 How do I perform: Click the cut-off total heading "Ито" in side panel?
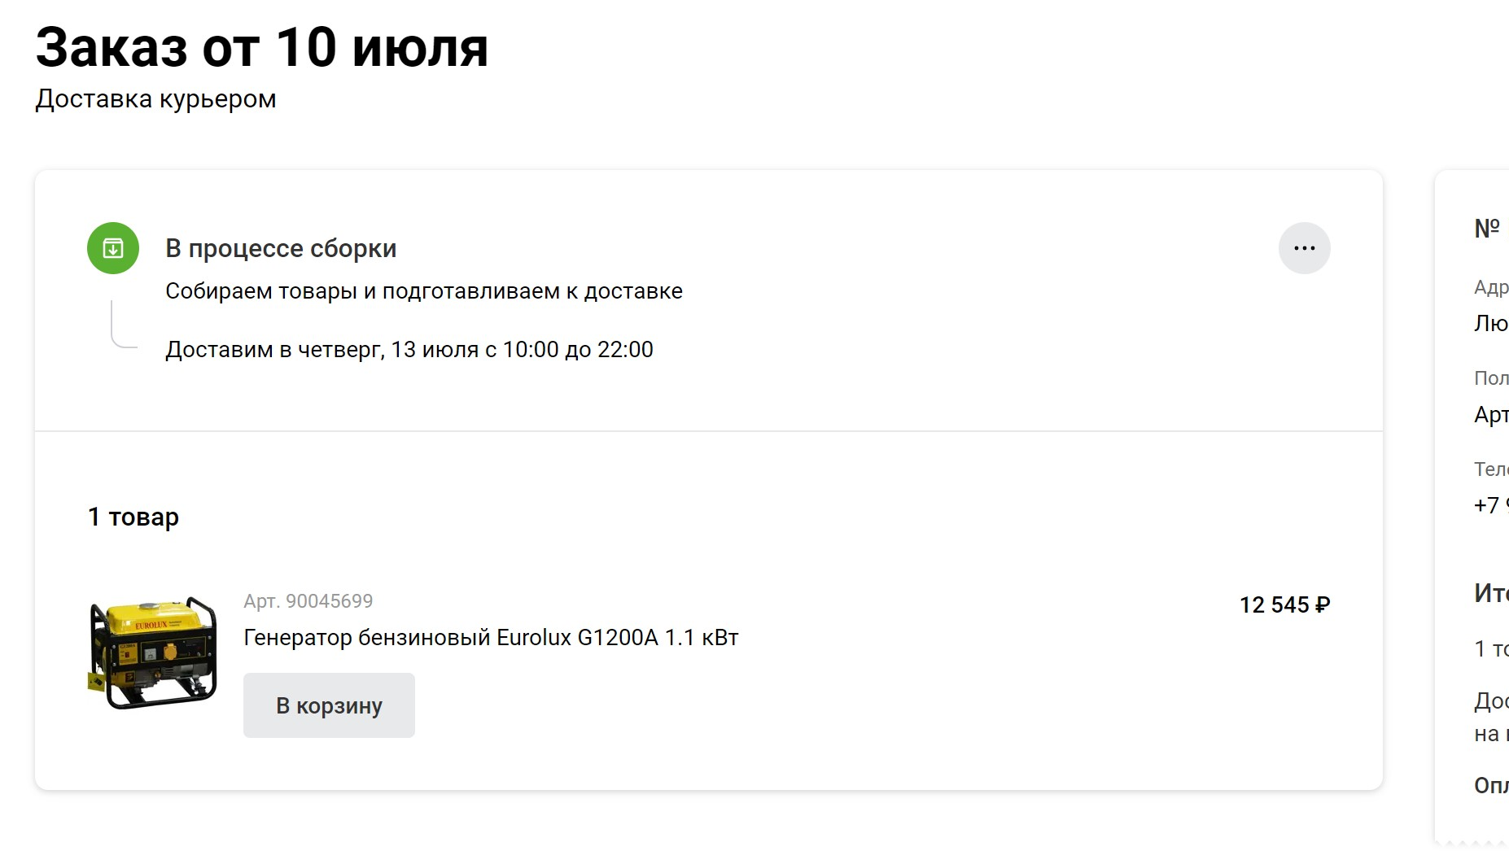(1491, 593)
